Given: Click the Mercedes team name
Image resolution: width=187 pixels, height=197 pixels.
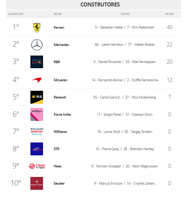Looking at the screenshot, I should 61,45.
